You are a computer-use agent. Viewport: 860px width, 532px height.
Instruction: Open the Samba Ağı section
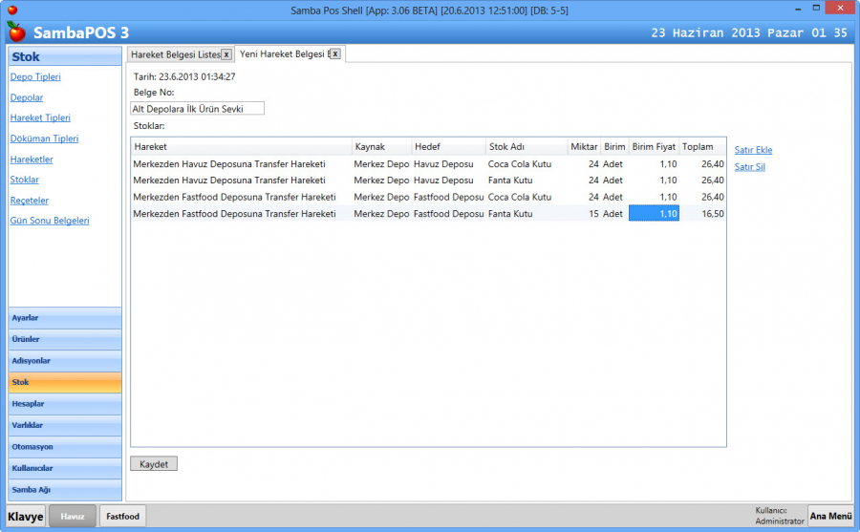pyautogui.click(x=65, y=490)
